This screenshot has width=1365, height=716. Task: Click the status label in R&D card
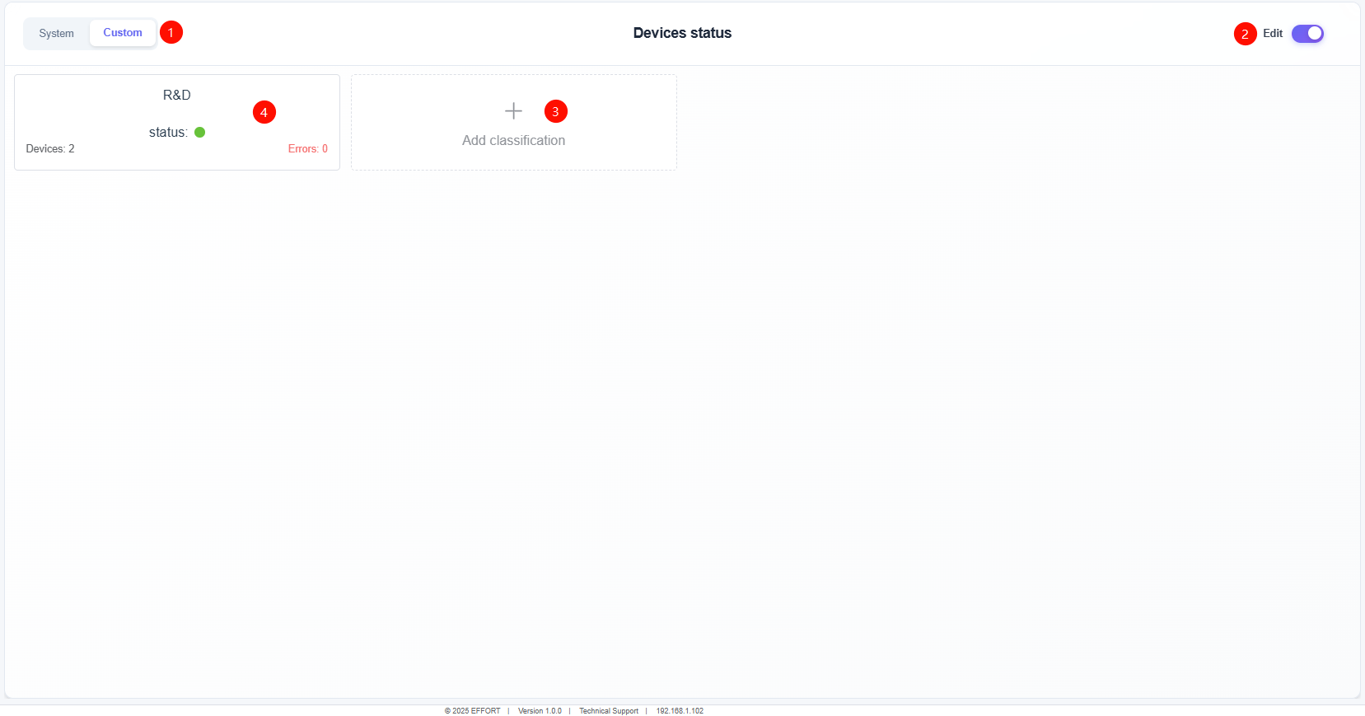(168, 133)
